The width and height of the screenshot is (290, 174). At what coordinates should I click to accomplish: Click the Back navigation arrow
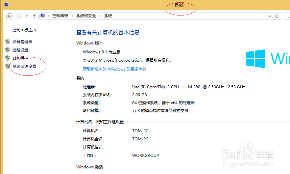click(10, 16)
